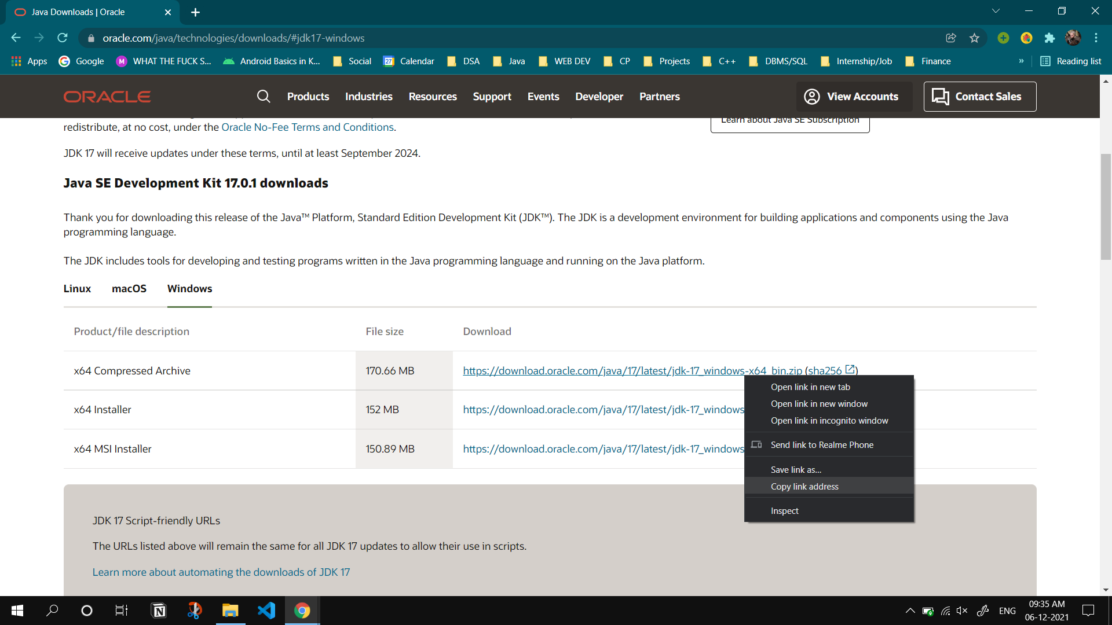Choose Copy link address
The image size is (1112, 625).
[829, 486]
